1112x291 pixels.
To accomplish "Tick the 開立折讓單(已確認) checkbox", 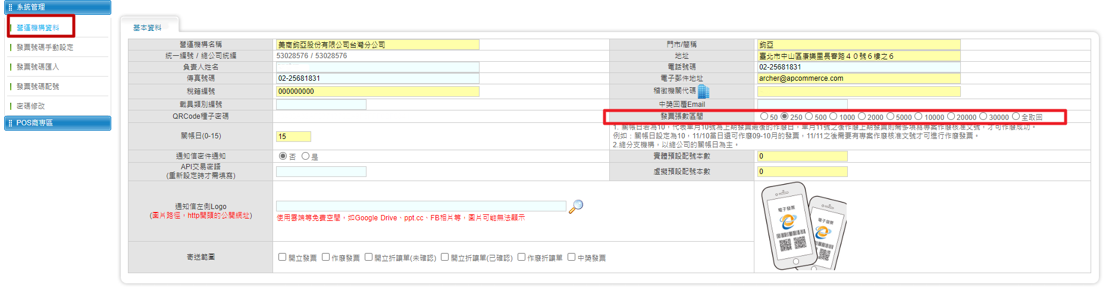I will point(444,257).
